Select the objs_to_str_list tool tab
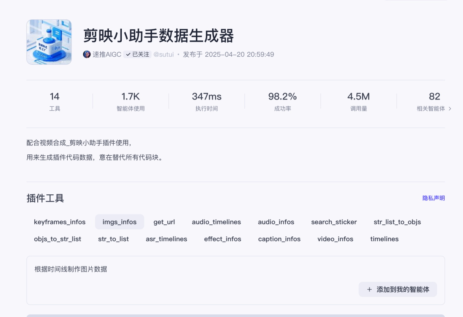This screenshot has height=317, width=463. pos(57,239)
